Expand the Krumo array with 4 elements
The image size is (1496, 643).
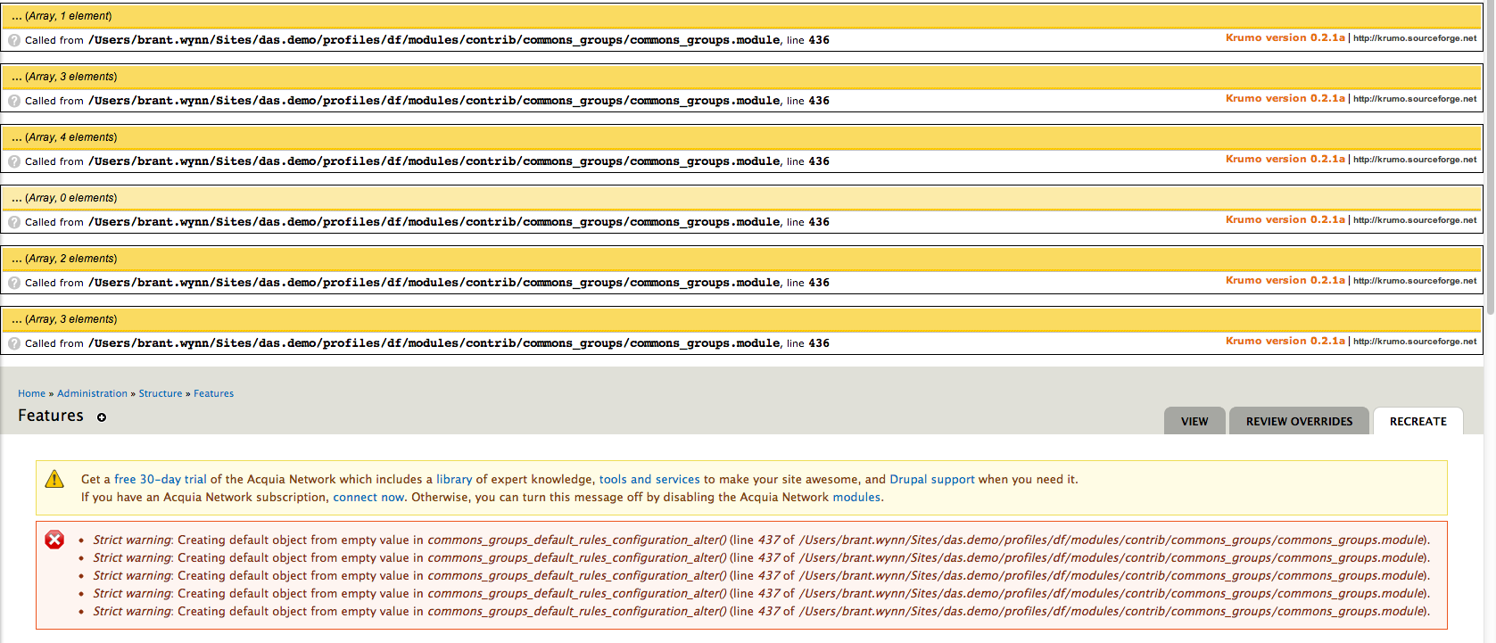click(x=64, y=137)
